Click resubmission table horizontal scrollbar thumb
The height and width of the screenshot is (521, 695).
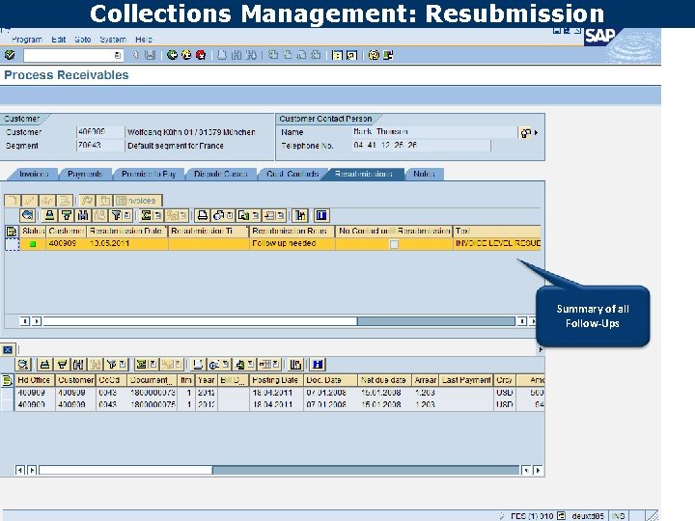point(200,321)
